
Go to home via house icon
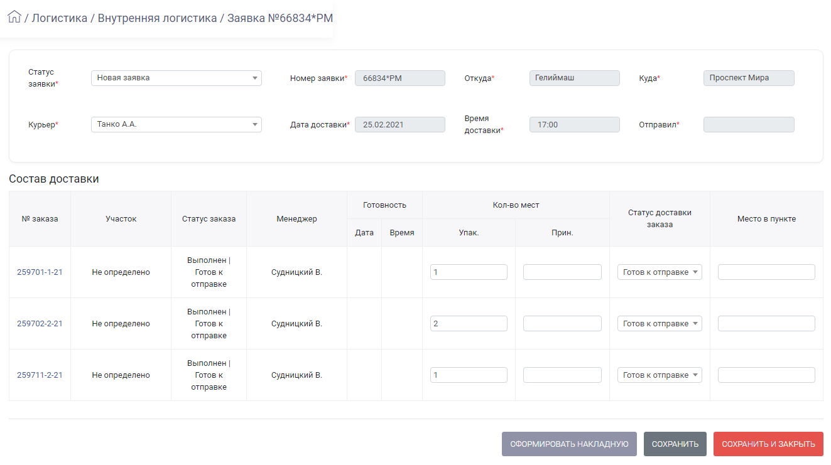coord(14,18)
